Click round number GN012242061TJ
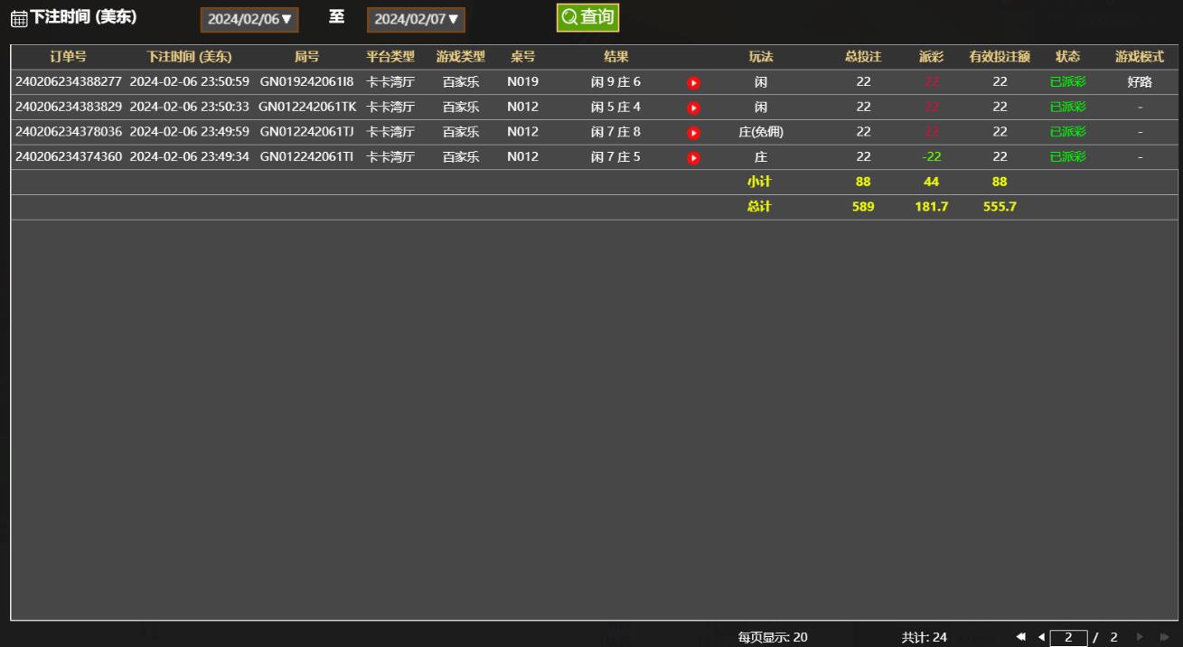Image resolution: width=1183 pixels, height=647 pixels. (x=306, y=132)
